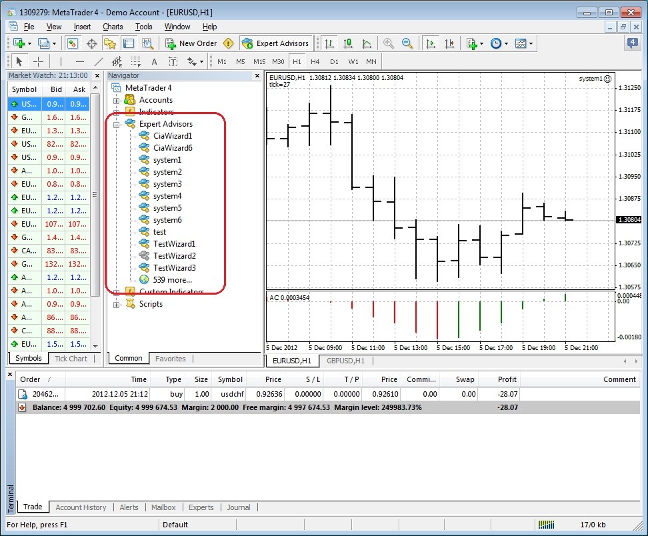Toggle the Navigator star-folder icon
Screen dimensions: 648x536
[110, 43]
